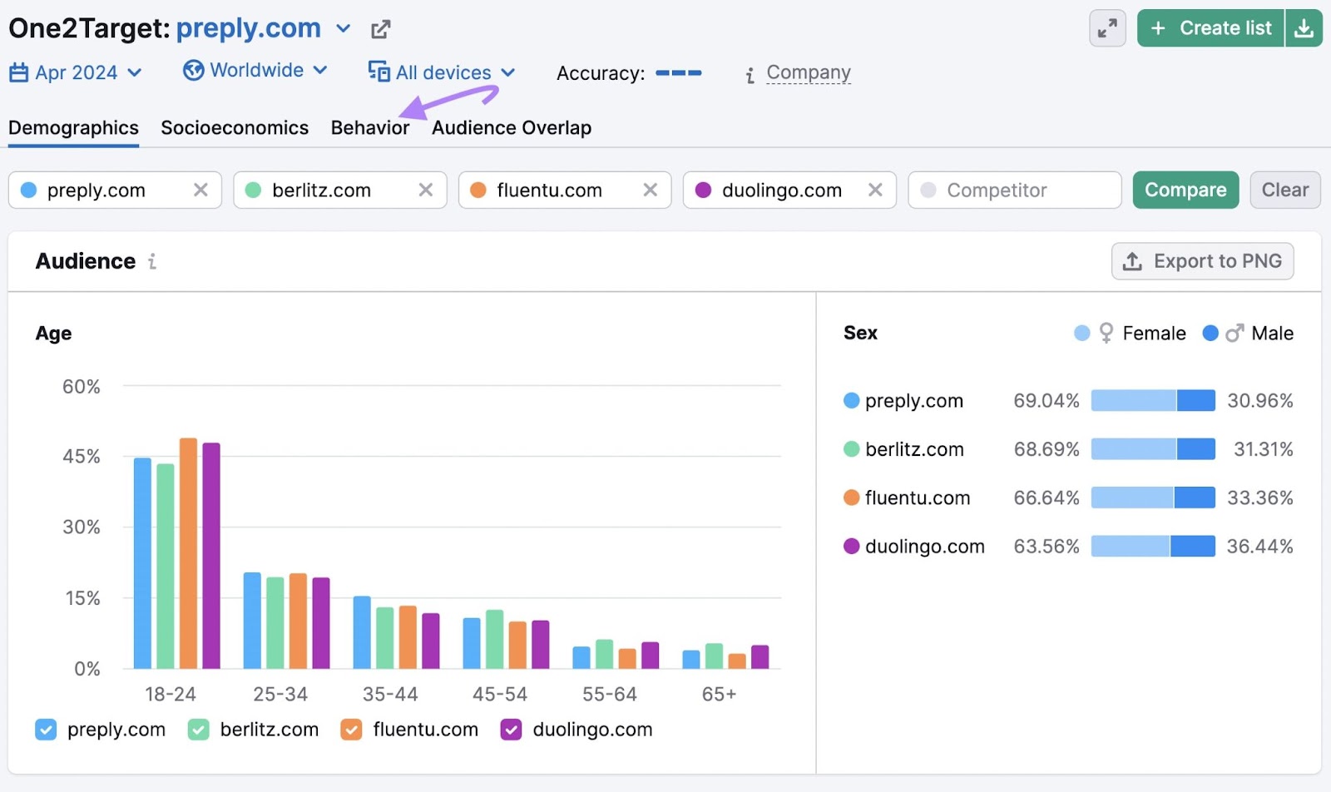Click the Worldwide globe icon
Screen dimensions: 1331x792
(192, 71)
